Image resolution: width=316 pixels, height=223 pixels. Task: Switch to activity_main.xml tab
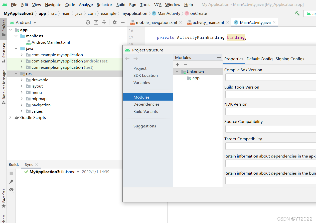click(x=208, y=22)
